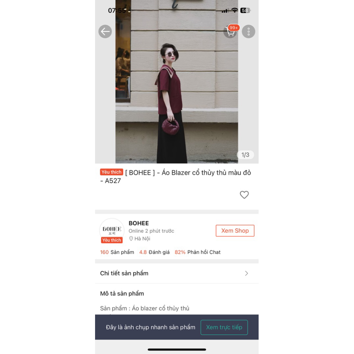Click the BOHEE shop logo avatar
The height and width of the screenshot is (354, 354).
[112, 230]
